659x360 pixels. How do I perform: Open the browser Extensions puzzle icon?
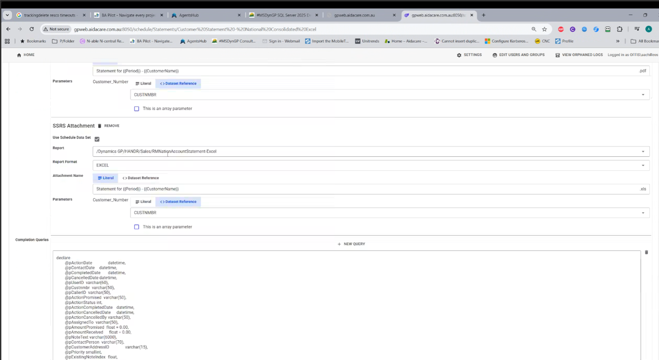620,29
